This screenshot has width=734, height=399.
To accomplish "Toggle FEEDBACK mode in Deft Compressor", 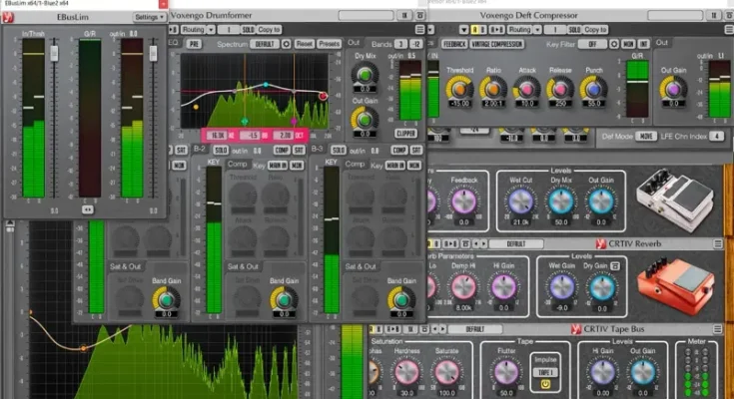I will point(454,44).
